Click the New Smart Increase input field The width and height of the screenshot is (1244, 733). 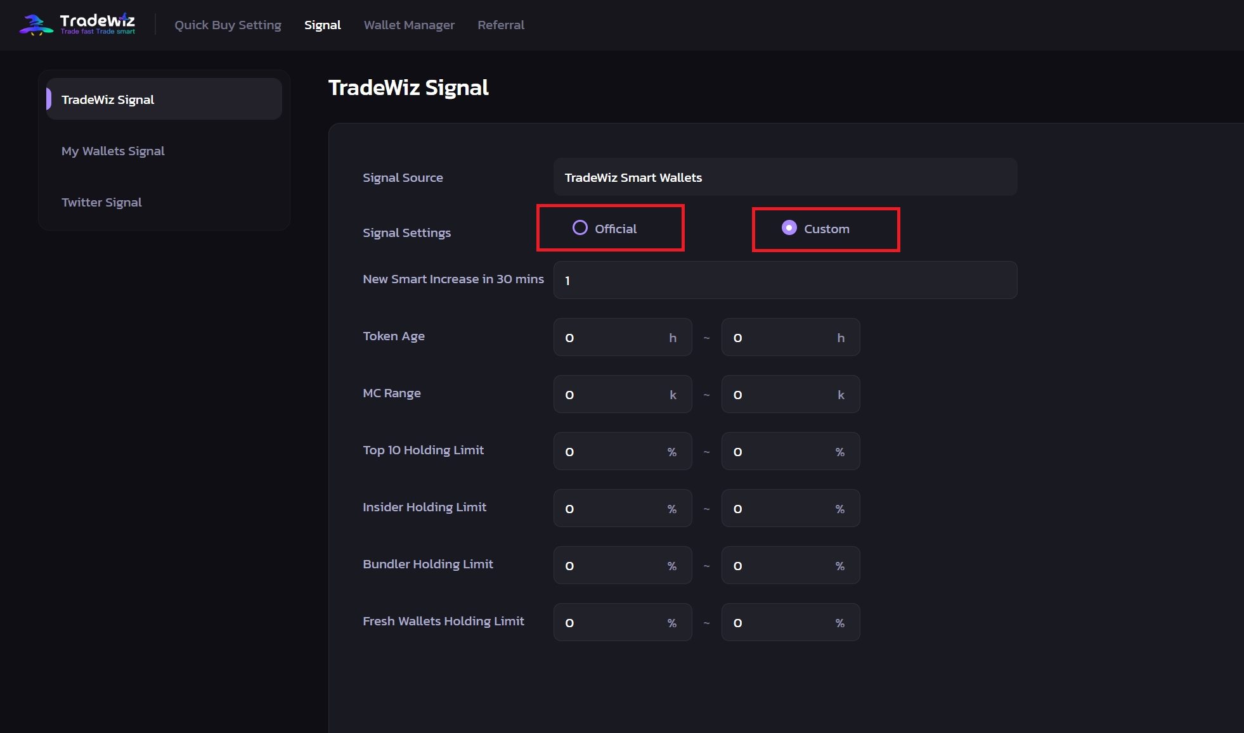pos(785,280)
